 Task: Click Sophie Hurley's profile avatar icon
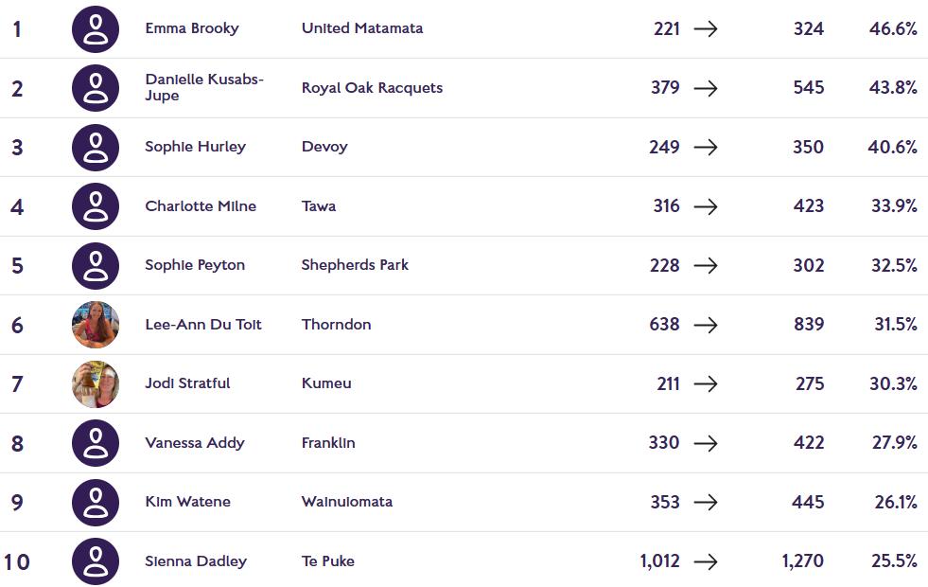point(96,147)
